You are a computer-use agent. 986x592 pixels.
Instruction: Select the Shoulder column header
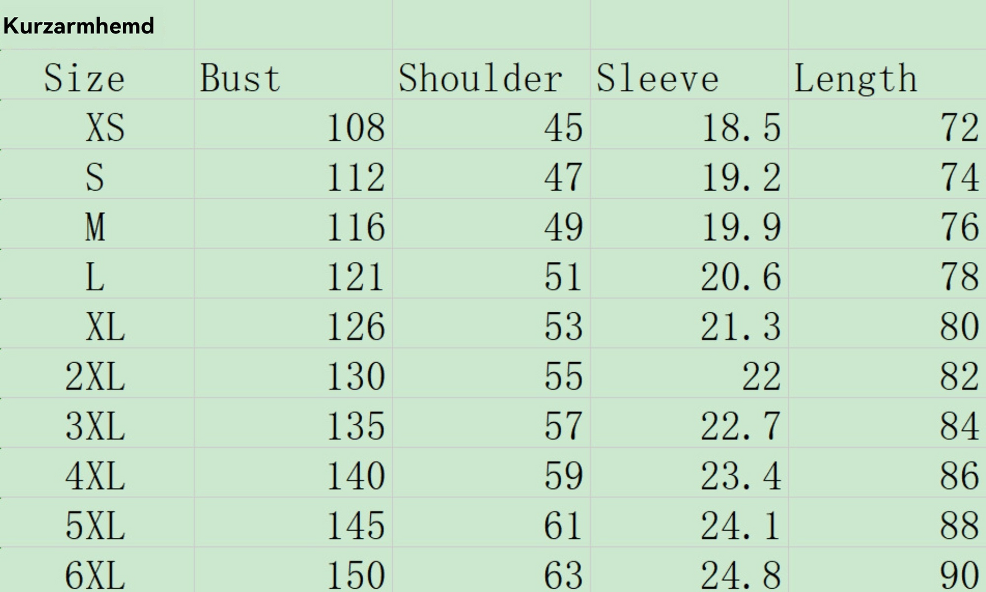pos(491,74)
